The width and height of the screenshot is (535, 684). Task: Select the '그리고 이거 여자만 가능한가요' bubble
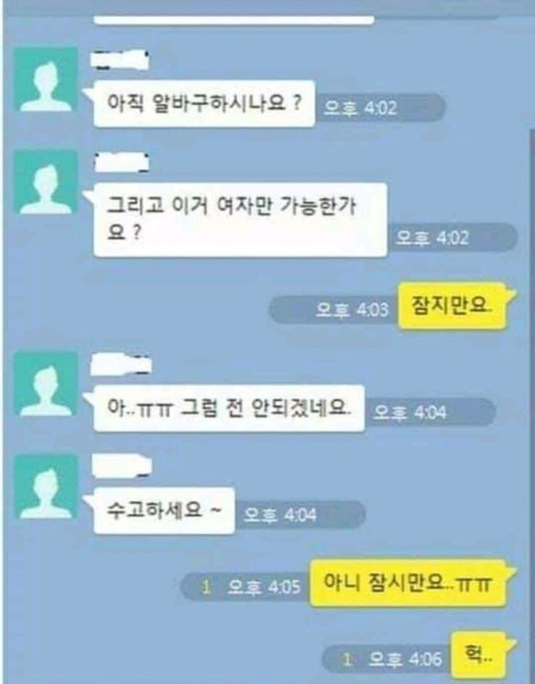(240, 219)
